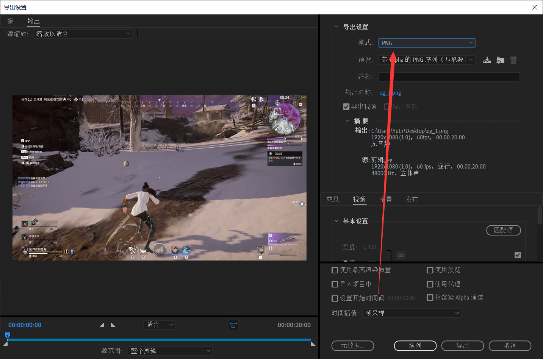This screenshot has width=543, height=359.
Task: Toggle the 导出音频 checkbox
Action: (x=387, y=107)
